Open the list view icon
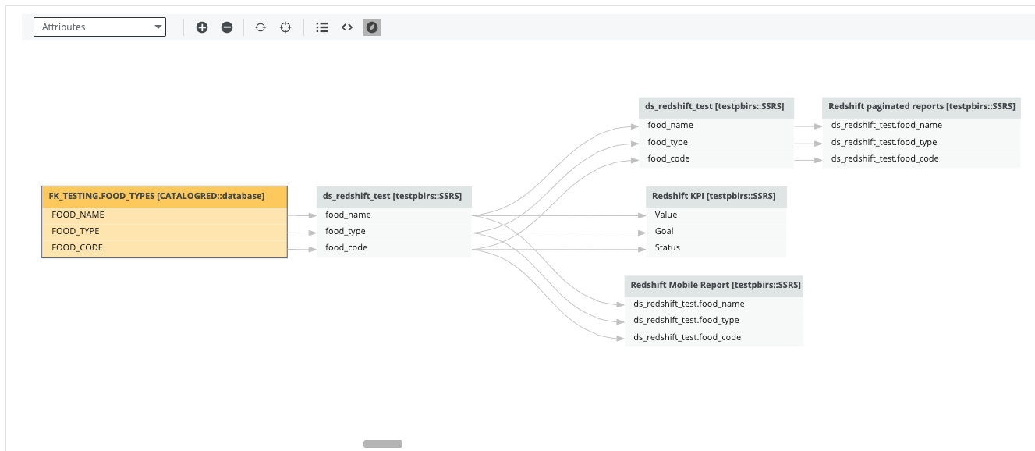This screenshot has width=1035, height=451. point(322,27)
